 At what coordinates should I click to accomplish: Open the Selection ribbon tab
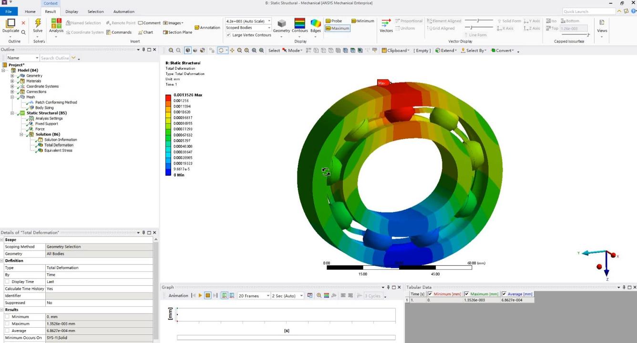coord(95,11)
